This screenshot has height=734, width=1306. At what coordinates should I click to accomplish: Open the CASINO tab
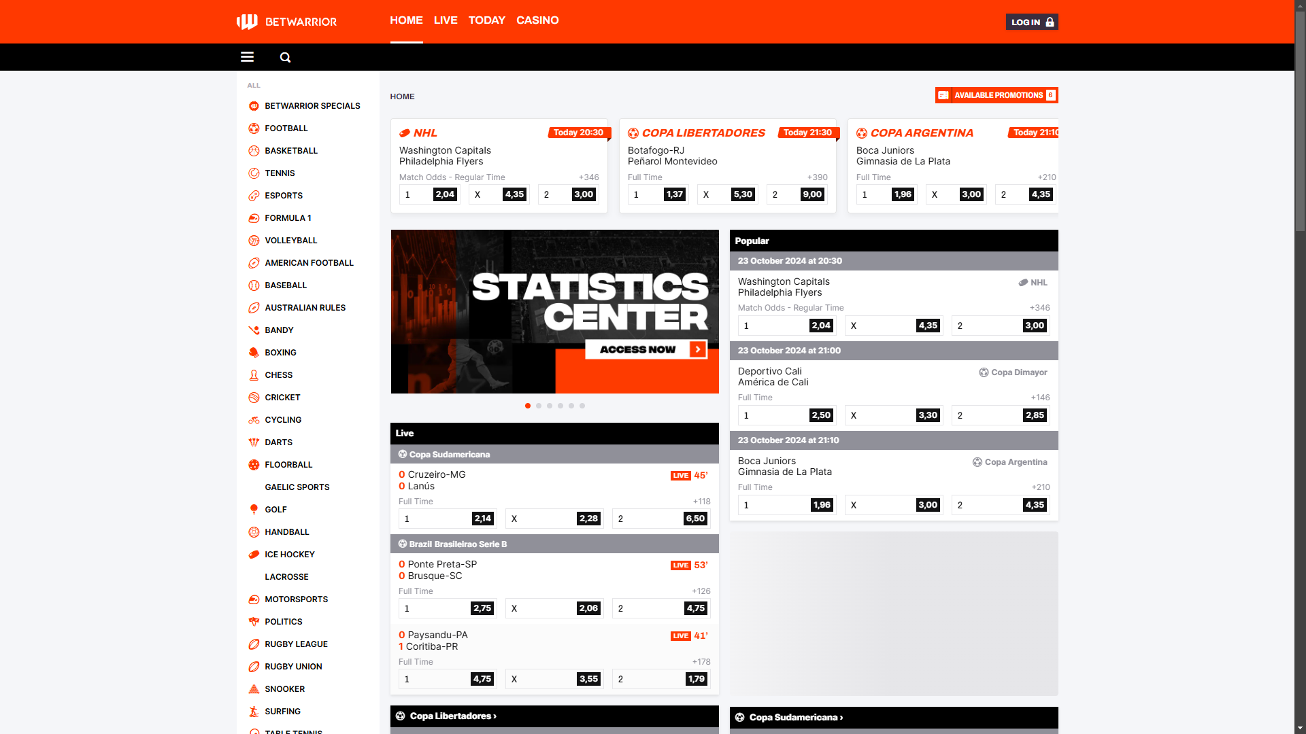coord(537,20)
